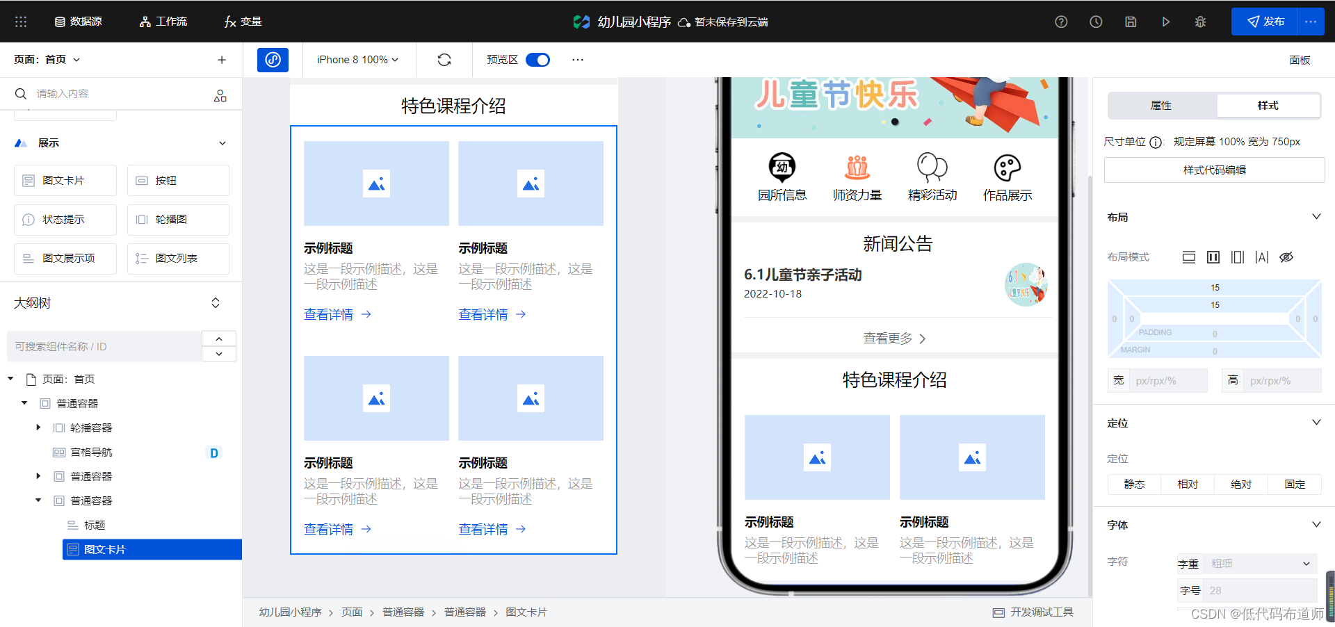This screenshot has height=627, width=1335.
Task: Click the outline search down arrow
Action: click(x=219, y=354)
